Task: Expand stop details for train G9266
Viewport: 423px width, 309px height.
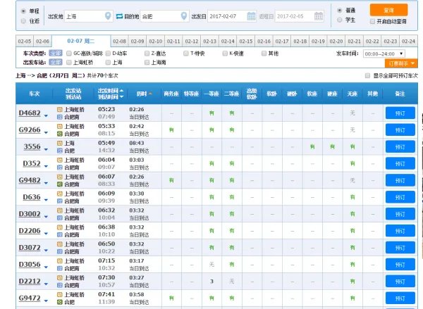Action: click(46, 132)
